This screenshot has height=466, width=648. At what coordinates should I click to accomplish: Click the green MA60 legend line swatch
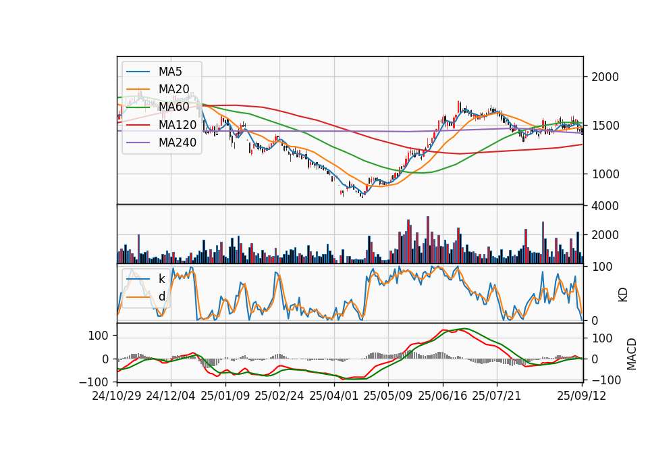138,107
